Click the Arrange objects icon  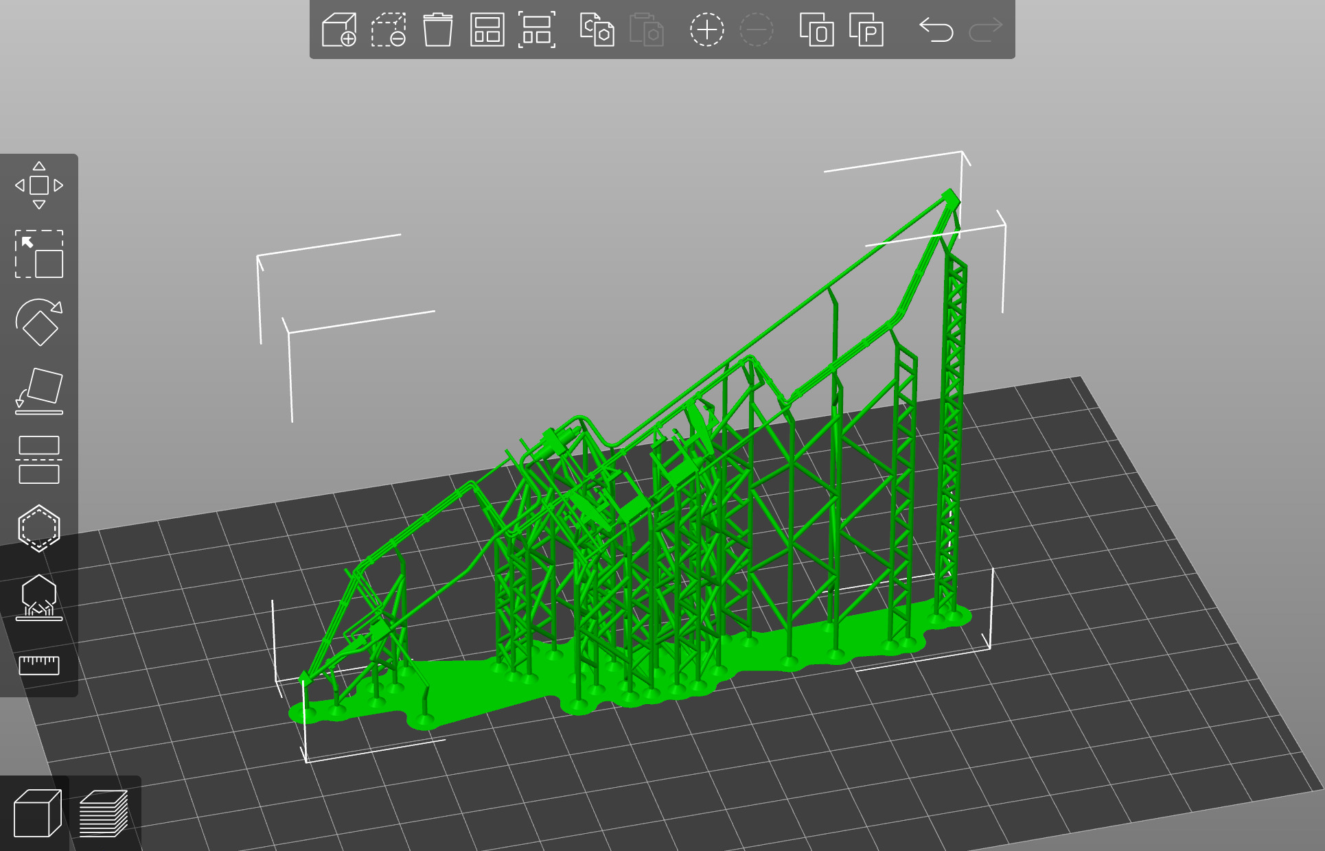487,30
